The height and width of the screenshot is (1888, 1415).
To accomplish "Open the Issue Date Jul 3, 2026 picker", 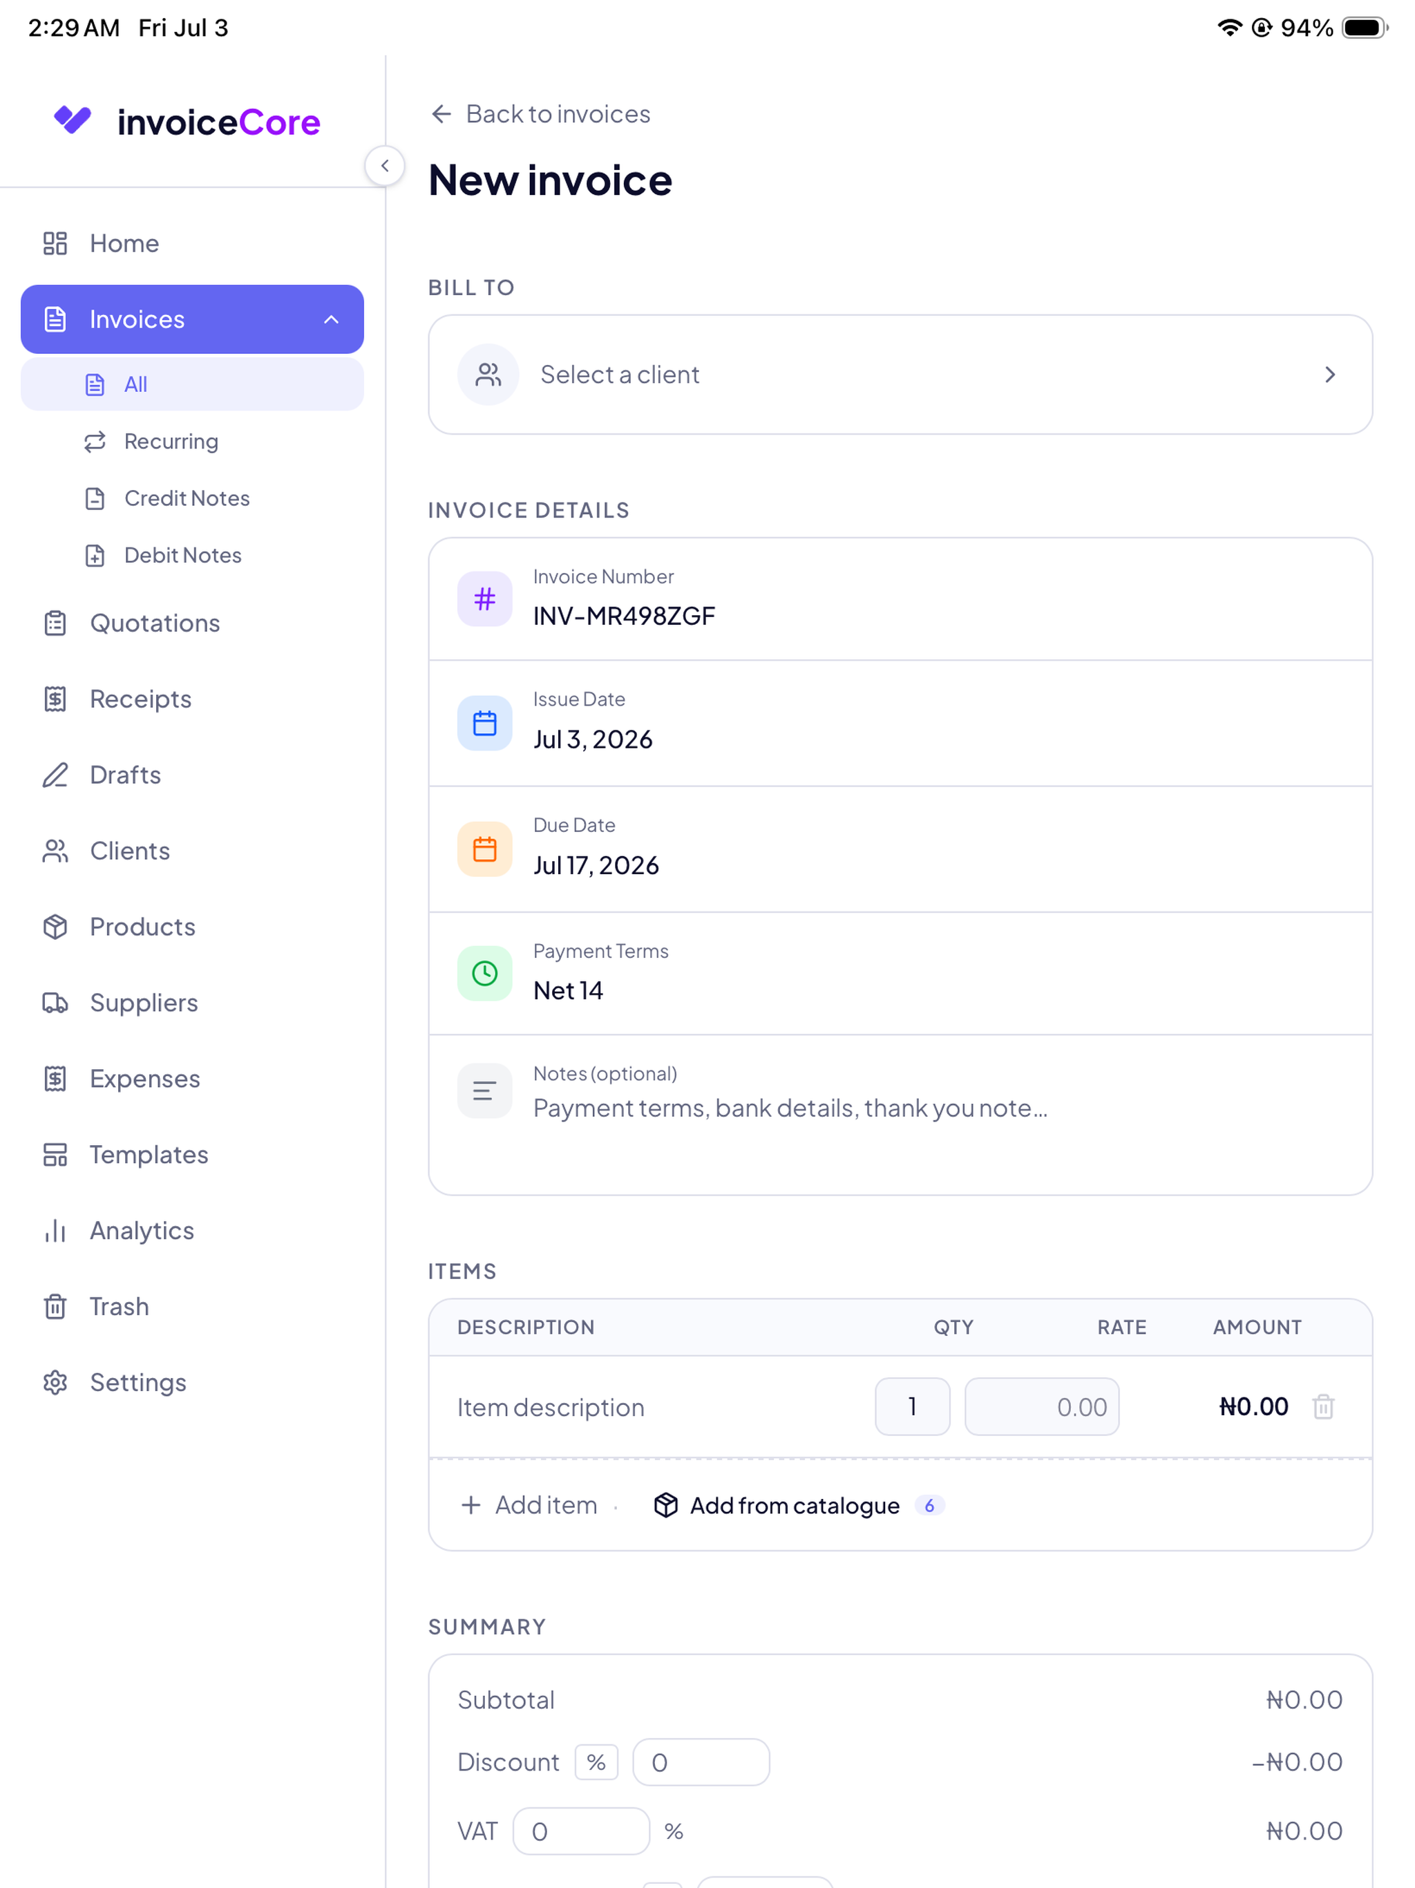I will tap(900, 724).
